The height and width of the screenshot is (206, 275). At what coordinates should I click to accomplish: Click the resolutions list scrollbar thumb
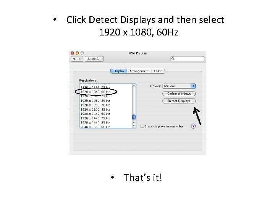(x=134, y=117)
